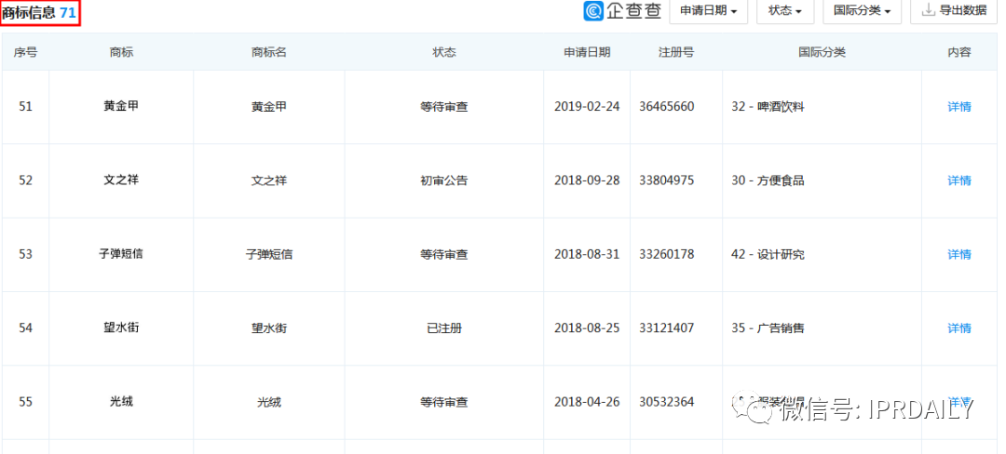Click classification 32 - 啤酒饮料
The width and height of the screenshot is (1006, 454).
pyautogui.click(x=768, y=107)
